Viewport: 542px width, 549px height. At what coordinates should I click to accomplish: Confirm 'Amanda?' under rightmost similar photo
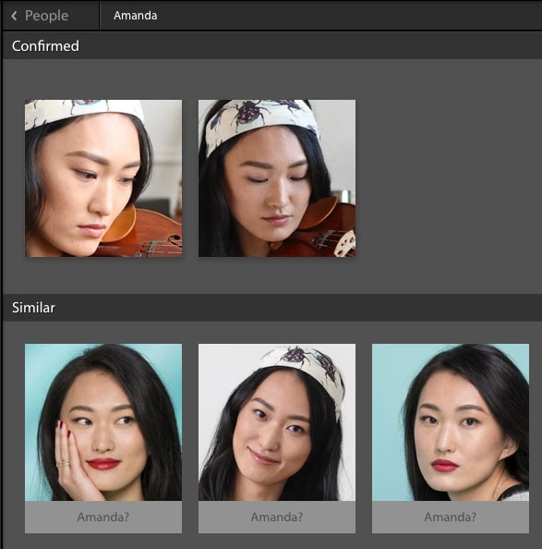pyautogui.click(x=451, y=518)
